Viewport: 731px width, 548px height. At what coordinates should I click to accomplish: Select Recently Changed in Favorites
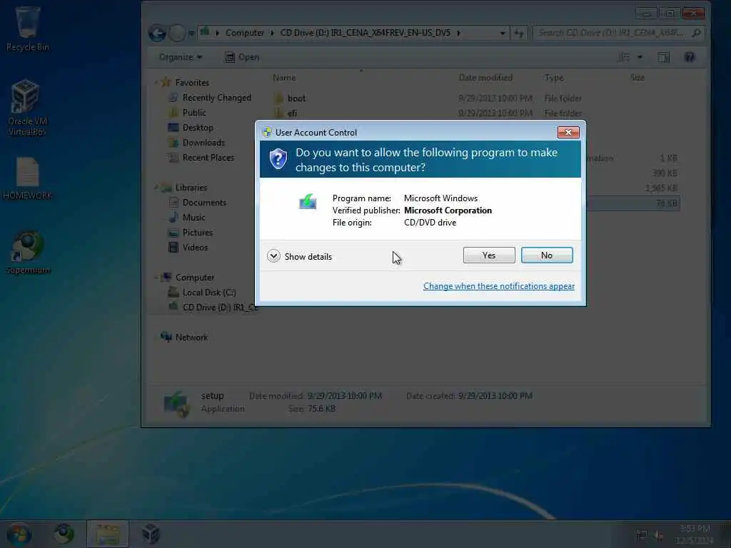tap(217, 98)
